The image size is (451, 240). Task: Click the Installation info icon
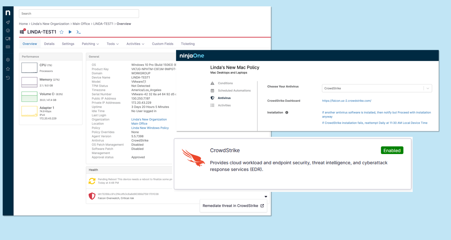287,113
